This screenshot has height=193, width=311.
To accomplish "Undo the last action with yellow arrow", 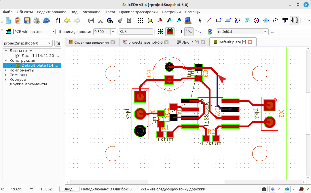I will (67, 20).
